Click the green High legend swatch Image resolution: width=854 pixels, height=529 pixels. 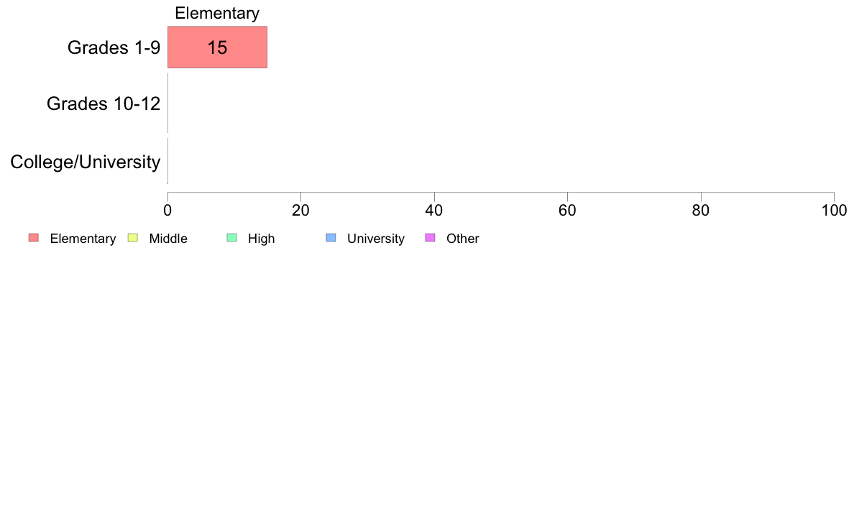(x=231, y=237)
